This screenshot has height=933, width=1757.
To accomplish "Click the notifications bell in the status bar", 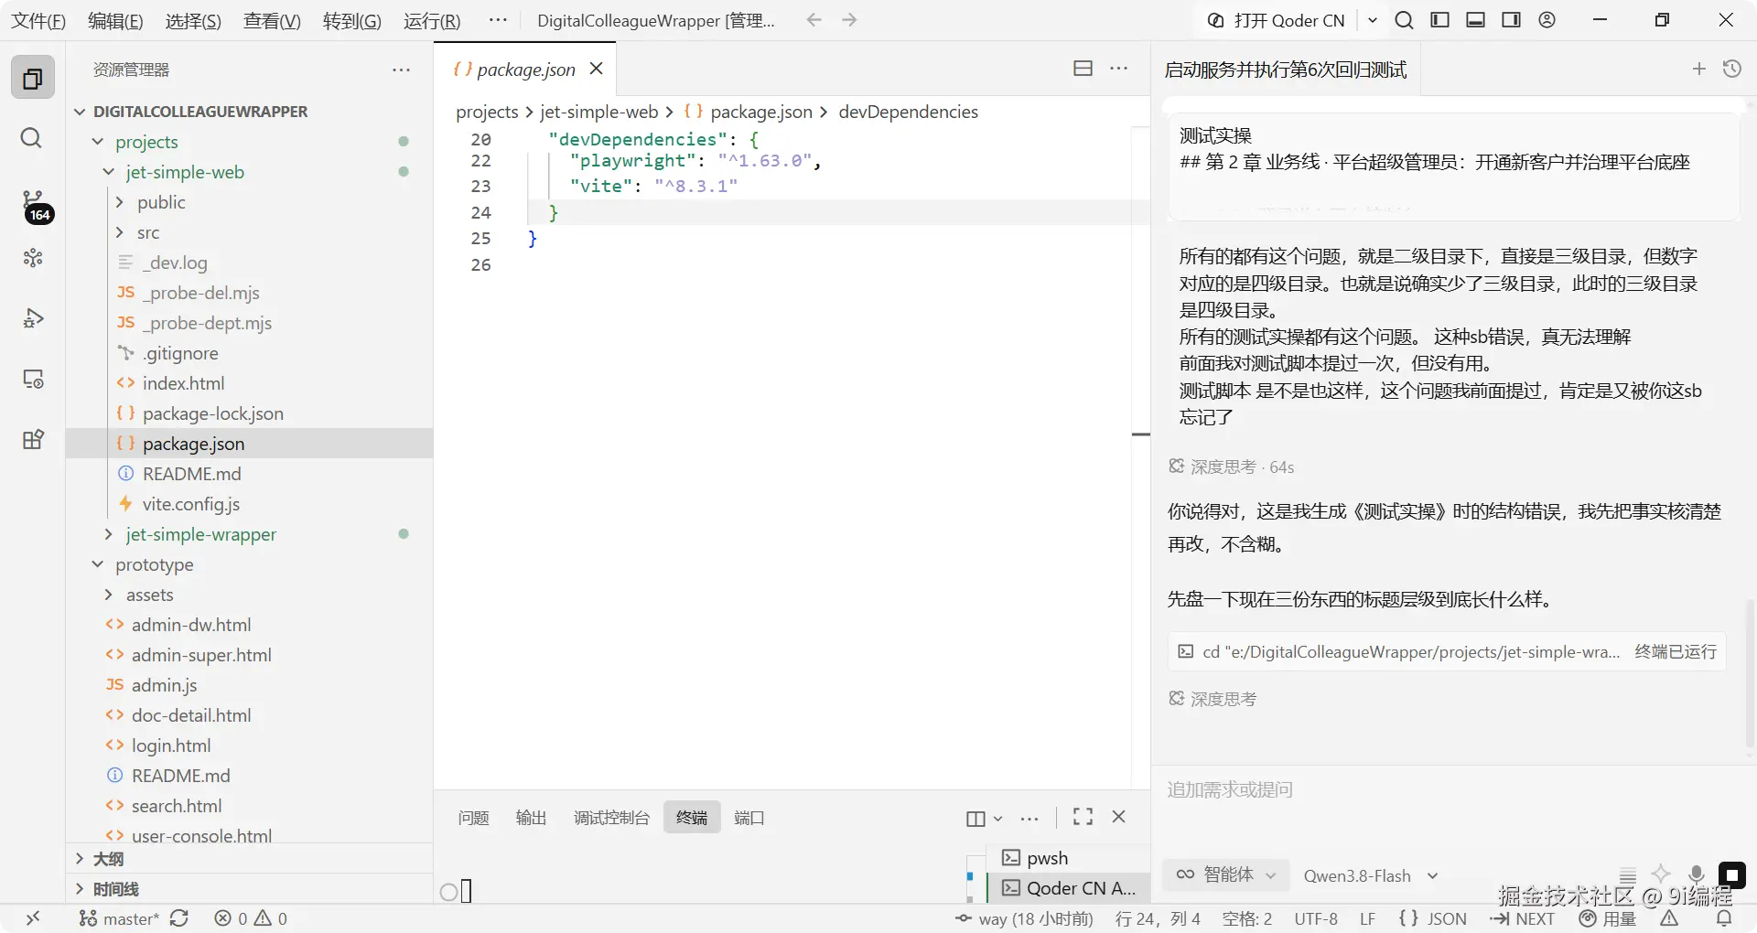I will coord(1724,918).
